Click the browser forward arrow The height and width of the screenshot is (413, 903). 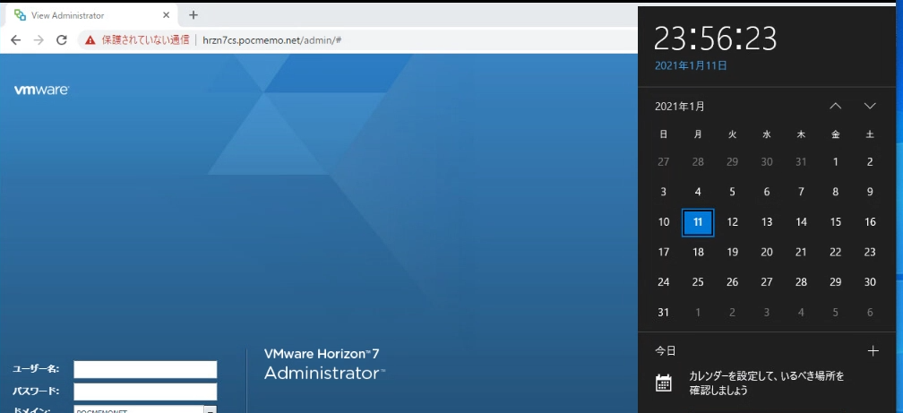[39, 39]
